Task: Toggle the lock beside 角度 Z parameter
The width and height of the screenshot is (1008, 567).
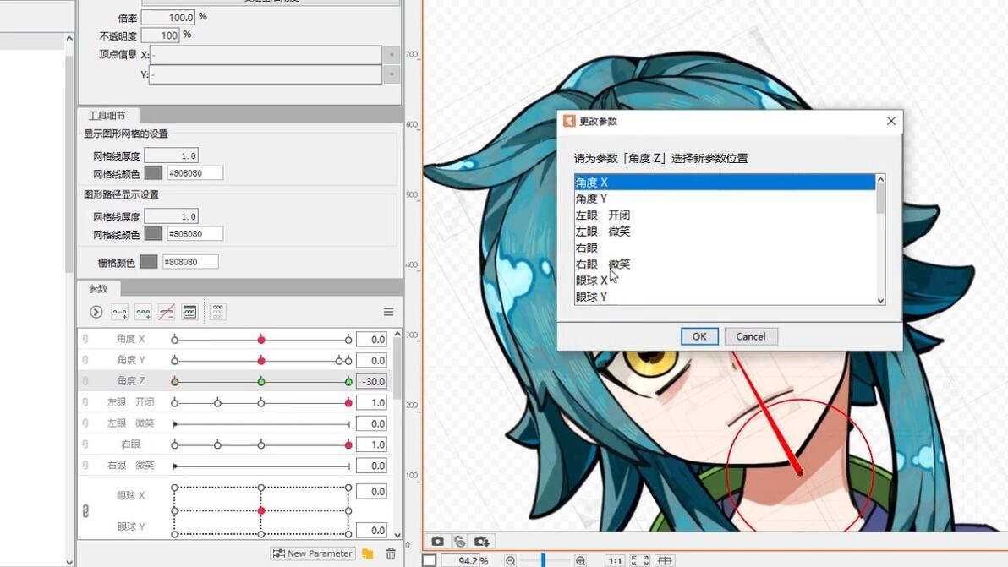Action: 85,381
